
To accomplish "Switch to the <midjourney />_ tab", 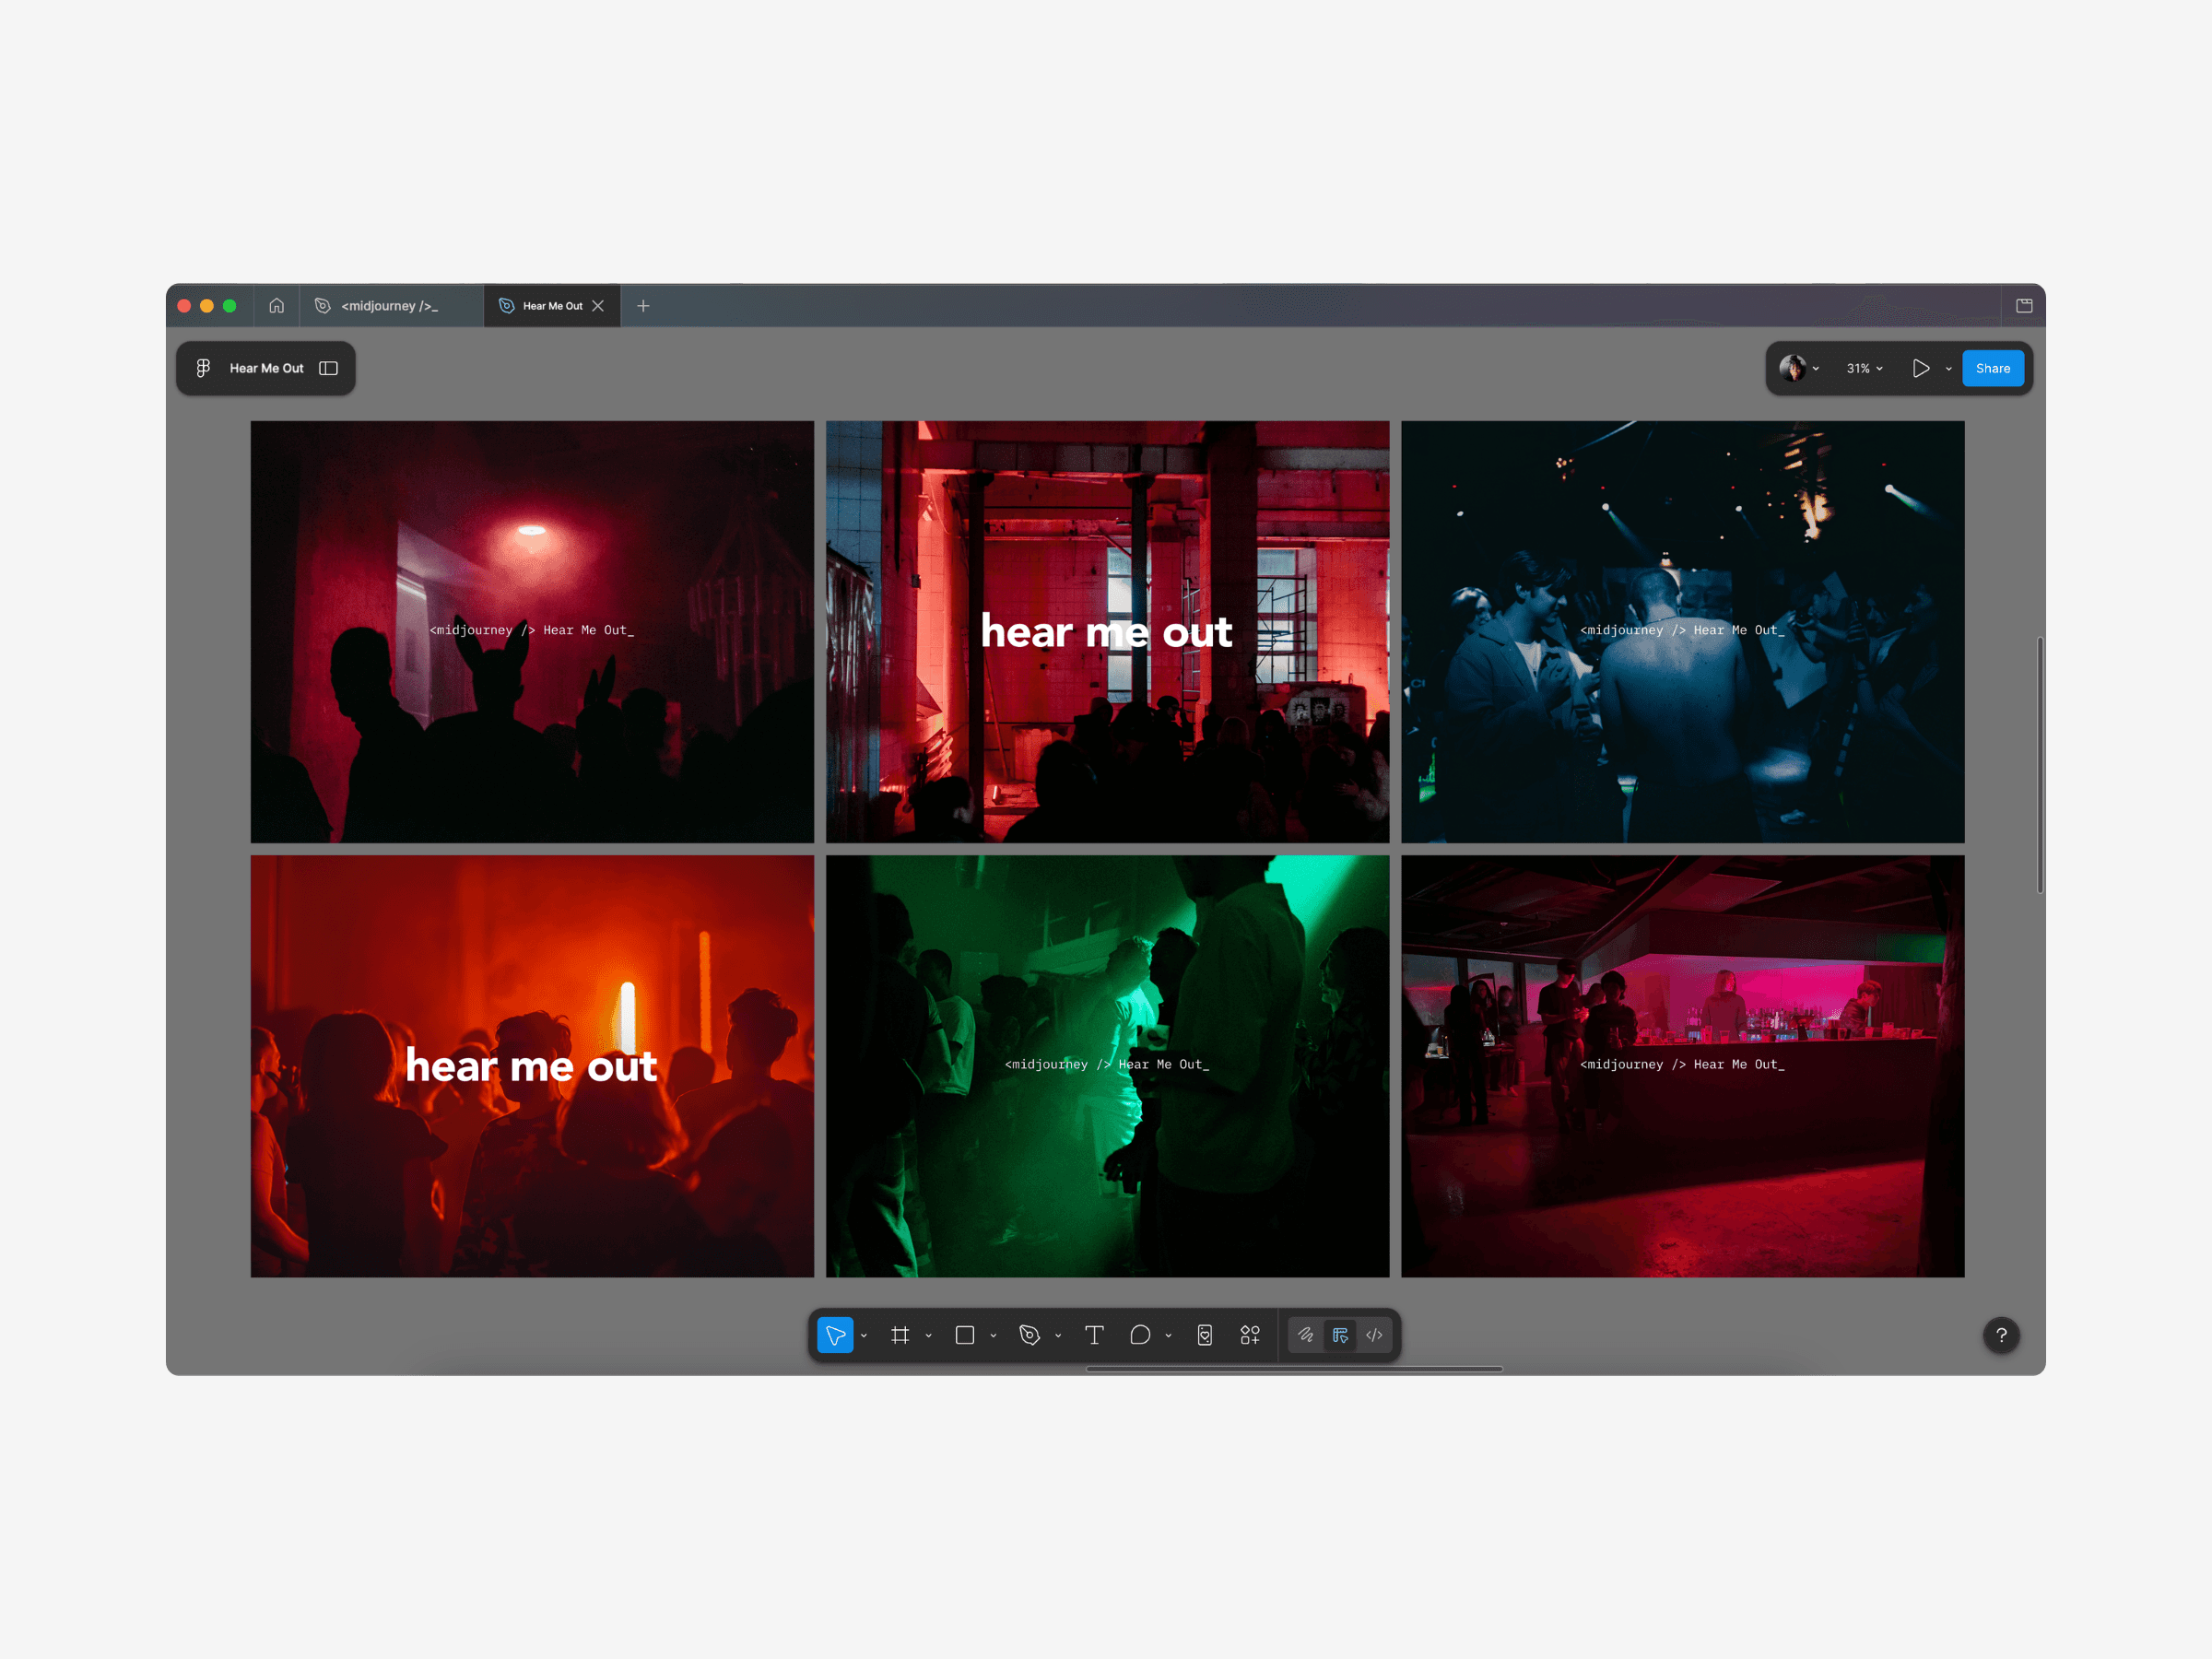I will pos(390,306).
